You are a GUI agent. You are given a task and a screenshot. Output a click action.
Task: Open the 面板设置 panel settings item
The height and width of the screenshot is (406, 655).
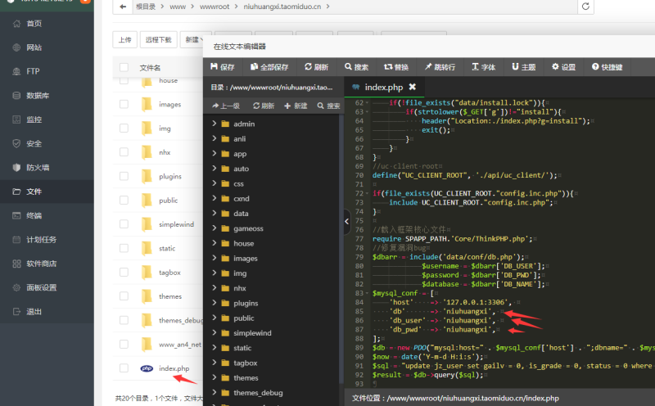pos(47,287)
